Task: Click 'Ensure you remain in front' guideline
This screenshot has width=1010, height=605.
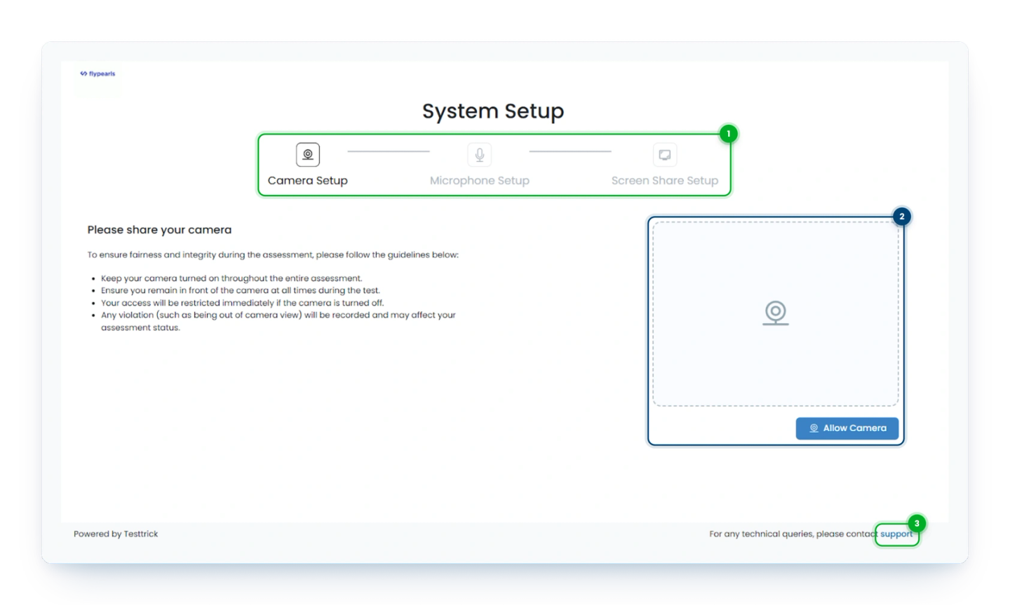Action: (x=241, y=290)
